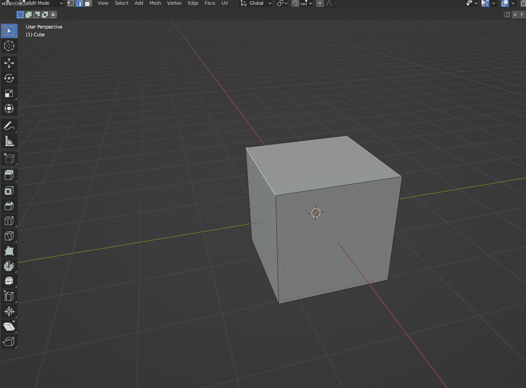This screenshot has height=388, width=526.
Task: Pick the Edge Slide tool
Action: tap(9, 296)
